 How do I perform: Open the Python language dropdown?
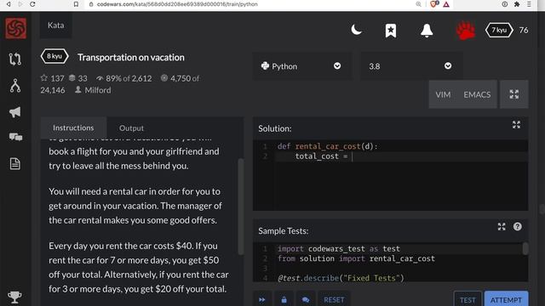301,66
